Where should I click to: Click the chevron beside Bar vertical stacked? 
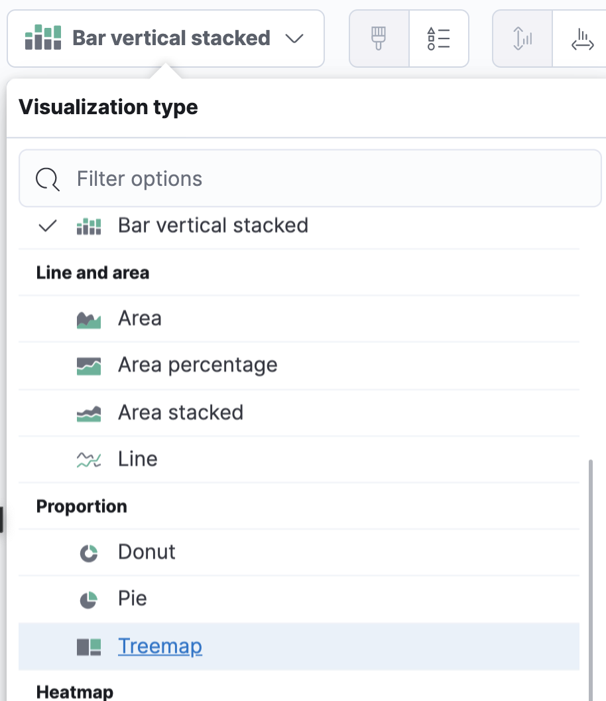click(294, 39)
